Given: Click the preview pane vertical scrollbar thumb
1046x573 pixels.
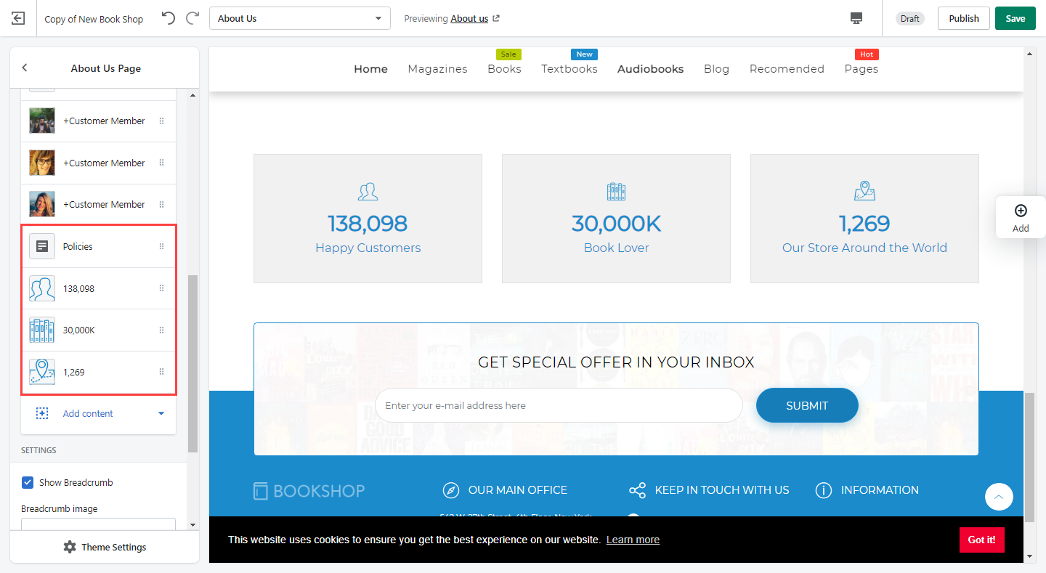Looking at the screenshot, I should pyautogui.click(x=1029, y=458).
